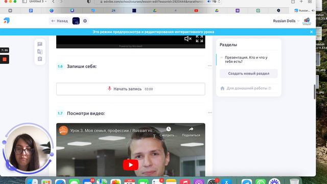Reload the page in Safari
This screenshot has height=184, width=327.
click(x=219, y=2)
